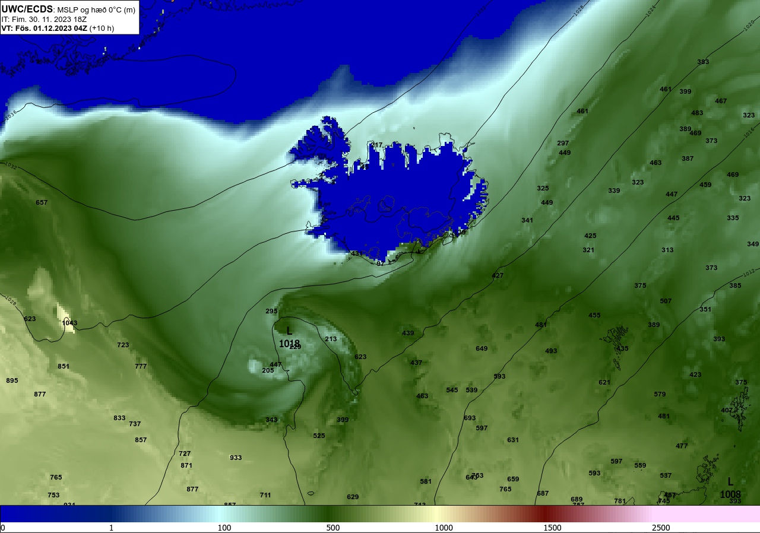Click the height value 579

click(x=660, y=394)
